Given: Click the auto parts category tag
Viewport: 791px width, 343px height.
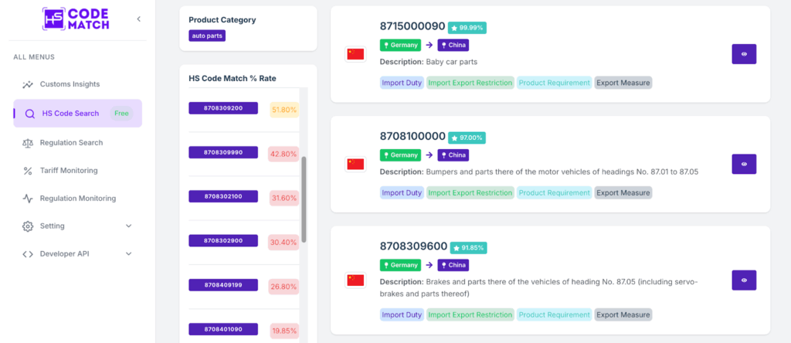Looking at the screenshot, I should tap(207, 36).
